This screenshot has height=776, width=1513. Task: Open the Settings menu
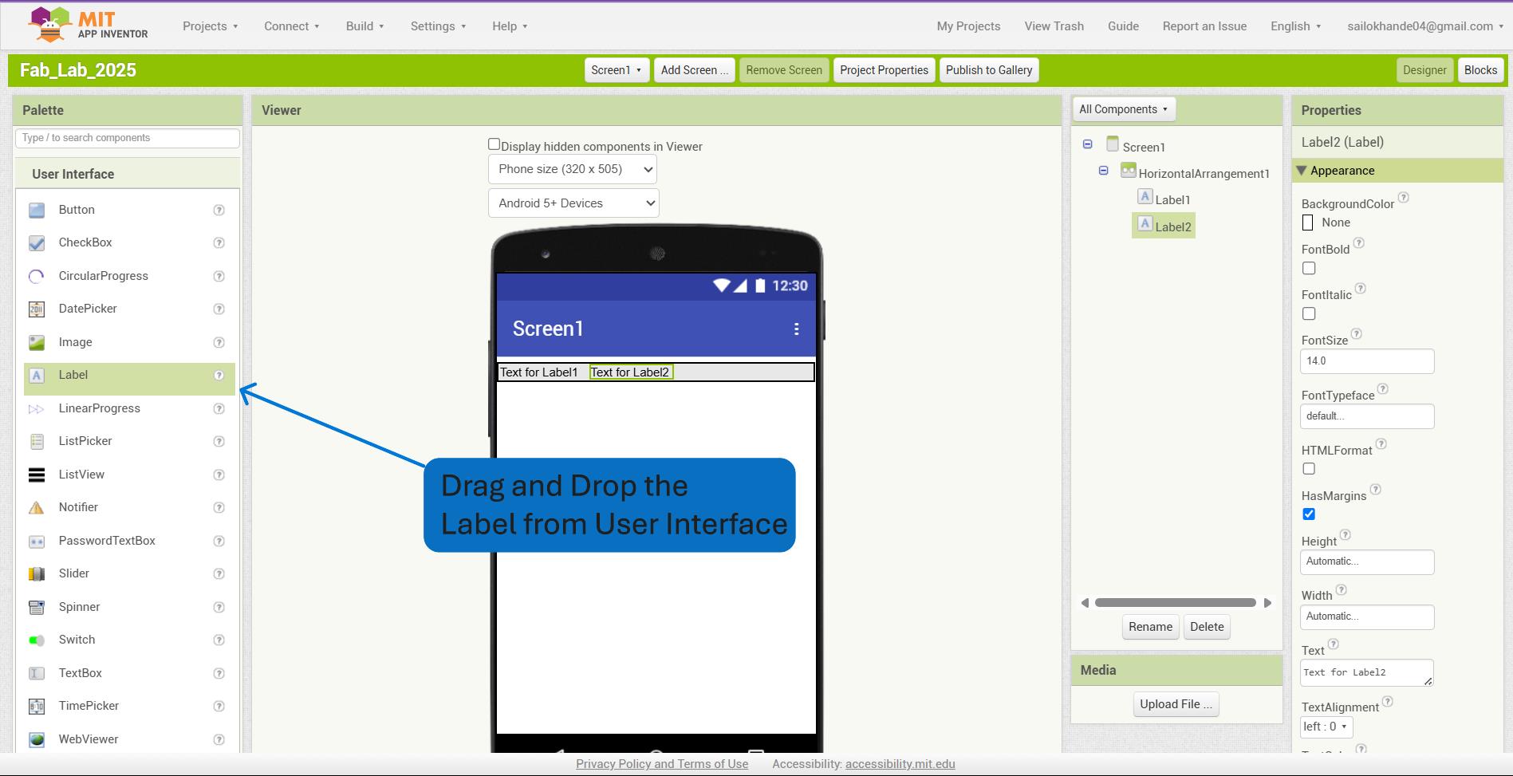[439, 26]
